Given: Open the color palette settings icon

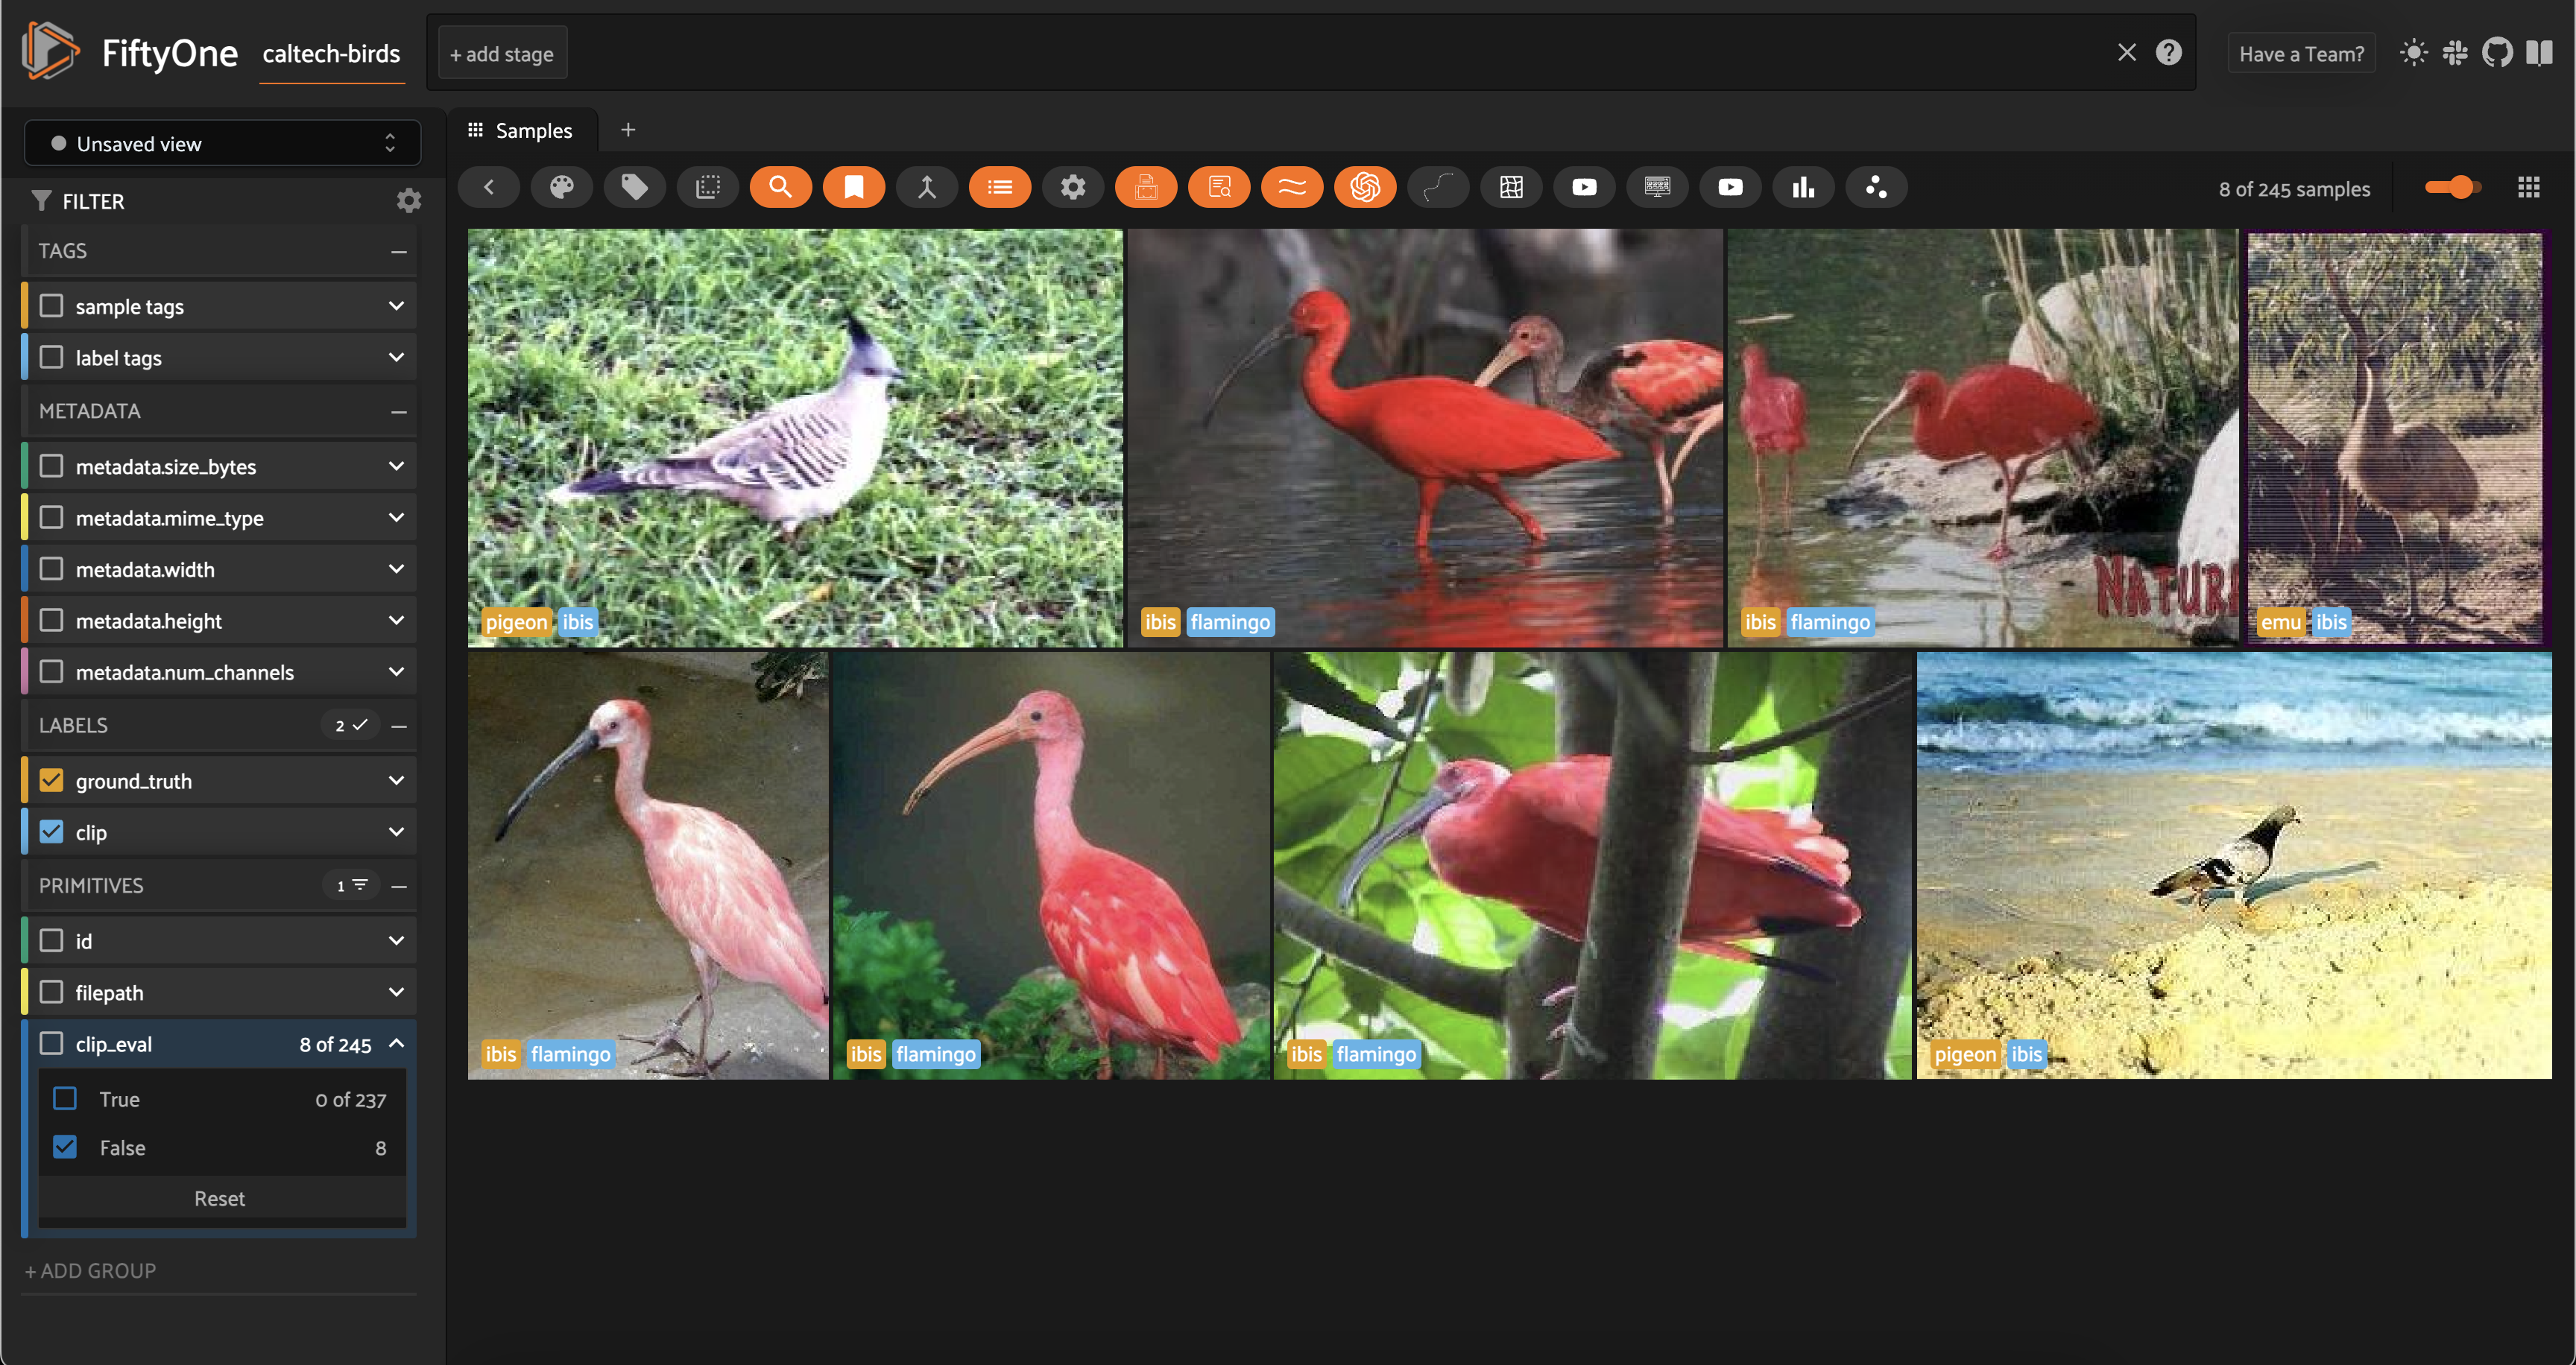Looking at the screenshot, I should tap(562, 187).
